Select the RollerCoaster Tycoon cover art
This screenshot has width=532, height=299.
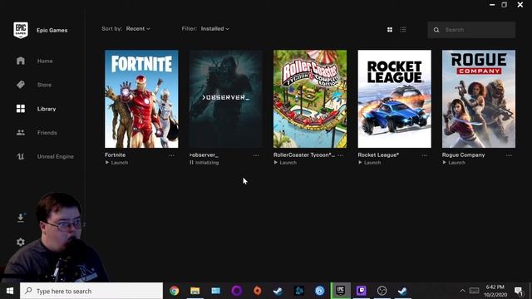point(310,99)
